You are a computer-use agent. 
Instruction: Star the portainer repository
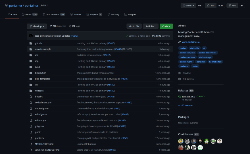point(211,6)
